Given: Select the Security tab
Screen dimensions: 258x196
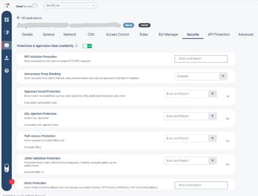Looking at the screenshot, I should click(x=193, y=34).
